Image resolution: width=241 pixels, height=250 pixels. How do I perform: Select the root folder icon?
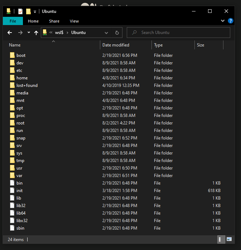click(x=12, y=123)
